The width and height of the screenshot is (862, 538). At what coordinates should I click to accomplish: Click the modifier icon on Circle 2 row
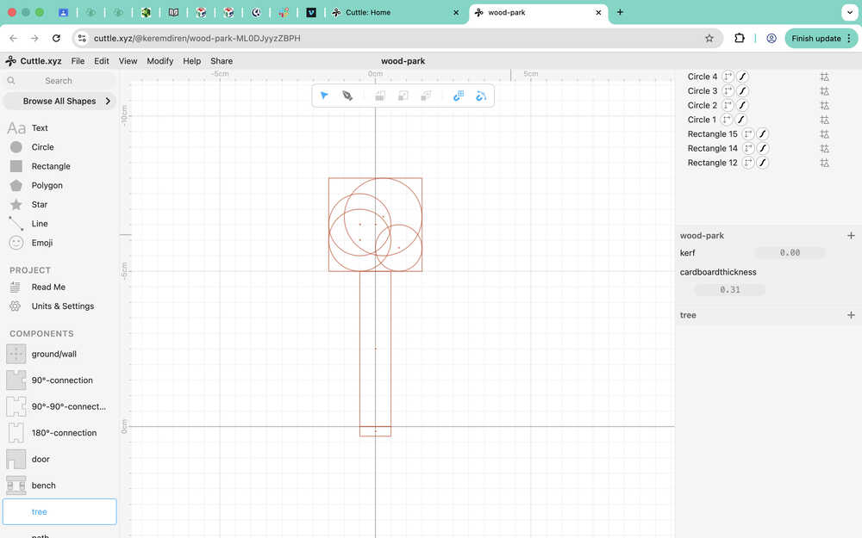pyautogui.click(x=824, y=105)
